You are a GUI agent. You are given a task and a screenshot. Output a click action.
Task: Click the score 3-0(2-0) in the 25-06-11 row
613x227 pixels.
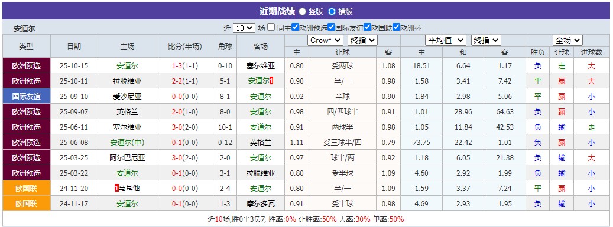pyautogui.click(x=185, y=127)
